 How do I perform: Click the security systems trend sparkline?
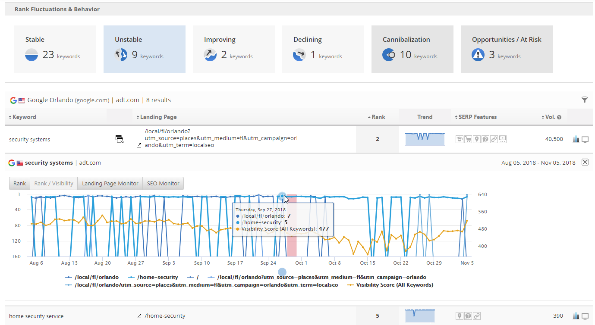click(x=425, y=139)
